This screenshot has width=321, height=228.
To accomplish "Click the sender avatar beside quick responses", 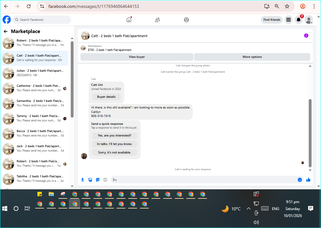I will 84,156.
